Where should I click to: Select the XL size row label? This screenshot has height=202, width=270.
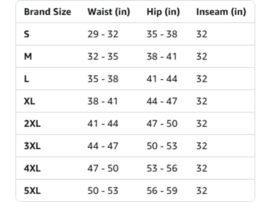coord(29,101)
